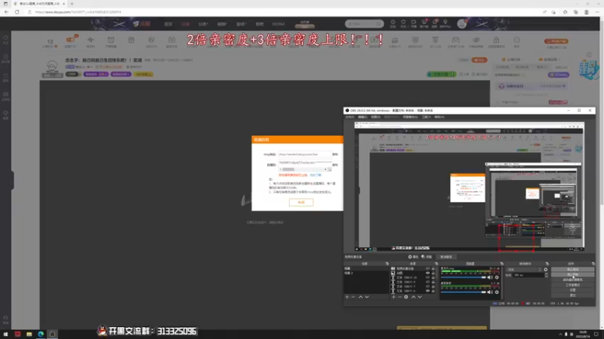Open the 编辑 menu in OBS
Screen dimensions: 604x339
tap(362, 117)
